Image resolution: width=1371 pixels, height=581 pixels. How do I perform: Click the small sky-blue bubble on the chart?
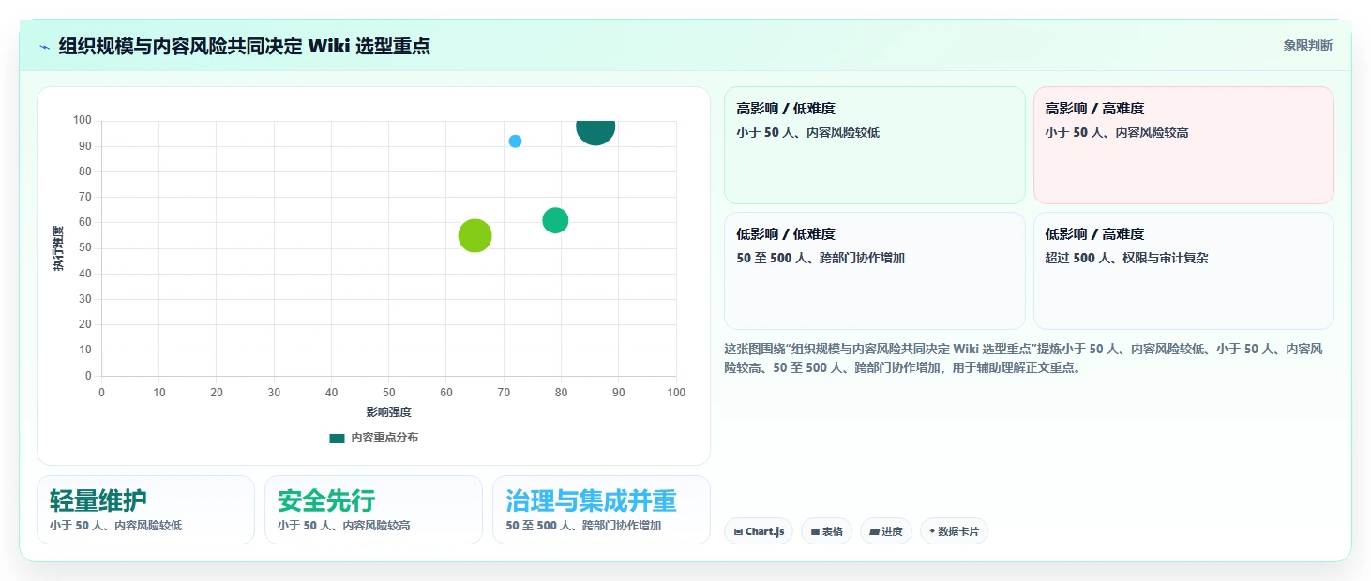(x=515, y=142)
